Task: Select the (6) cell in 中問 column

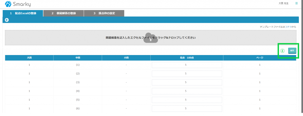Action: pyautogui.click(x=78, y=109)
